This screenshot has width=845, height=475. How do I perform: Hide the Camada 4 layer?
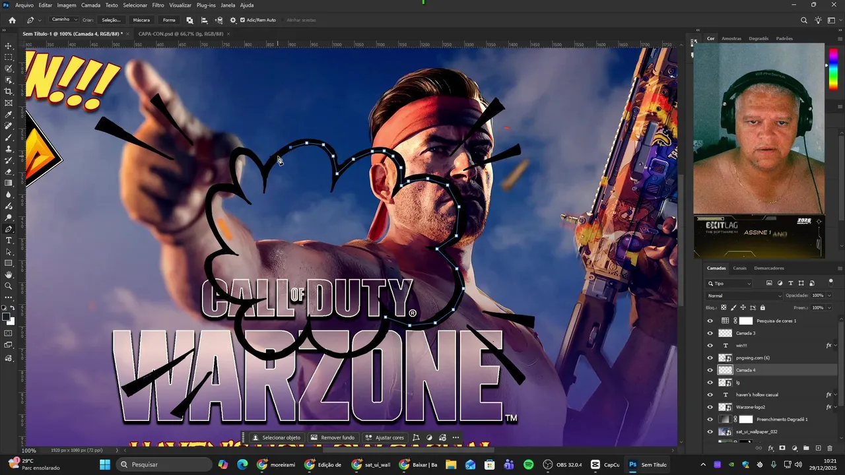point(710,370)
